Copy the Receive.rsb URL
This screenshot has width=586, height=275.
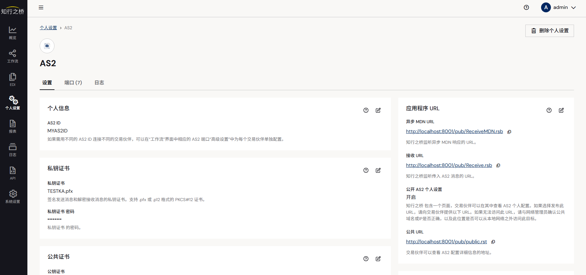[x=498, y=166]
